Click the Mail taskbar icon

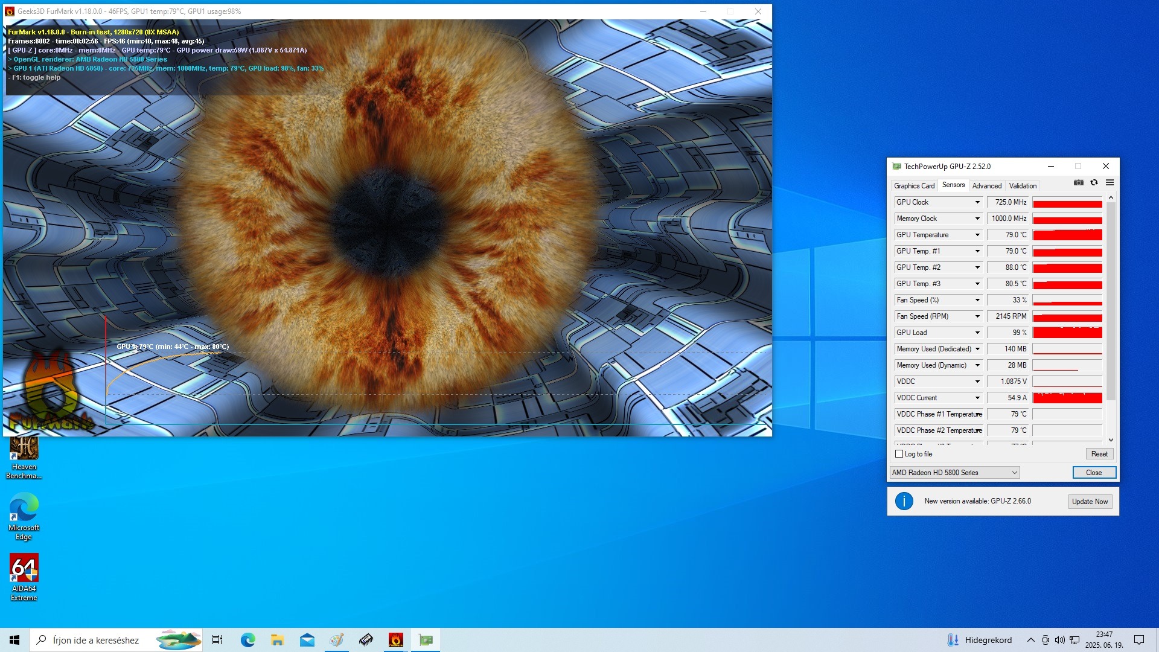tap(307, 640)
